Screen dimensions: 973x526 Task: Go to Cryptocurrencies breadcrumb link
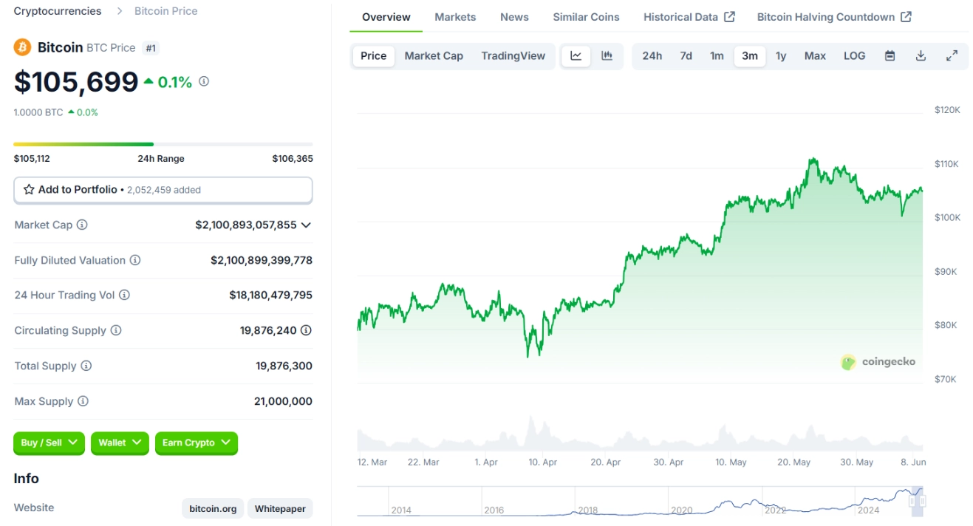click(58, 11)
